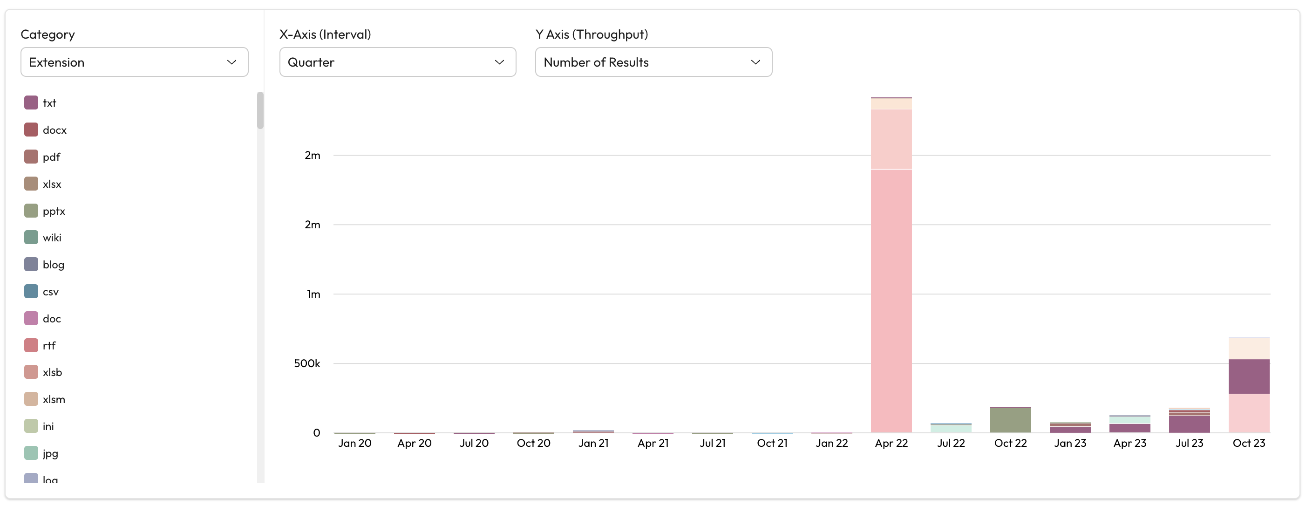Click the legend list scrollbar thumb

point(260,110)
